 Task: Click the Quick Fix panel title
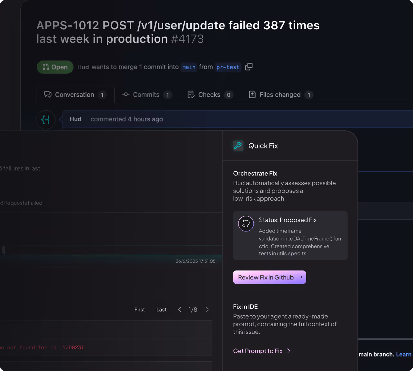pyautogui.click(x=263, y=146)
